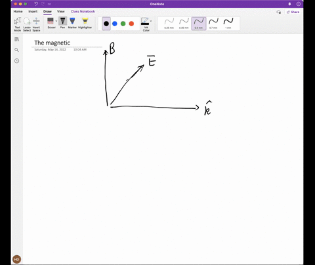Select the 0.7 mm pen thickness
The width and height of the screenshot is (315, 265).
tap(213, 24)
